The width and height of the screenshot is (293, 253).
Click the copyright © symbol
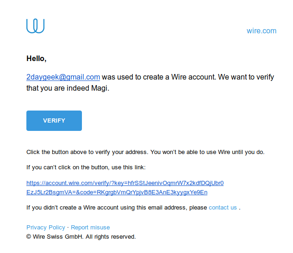pyautogui.click(x=29, y=236)
